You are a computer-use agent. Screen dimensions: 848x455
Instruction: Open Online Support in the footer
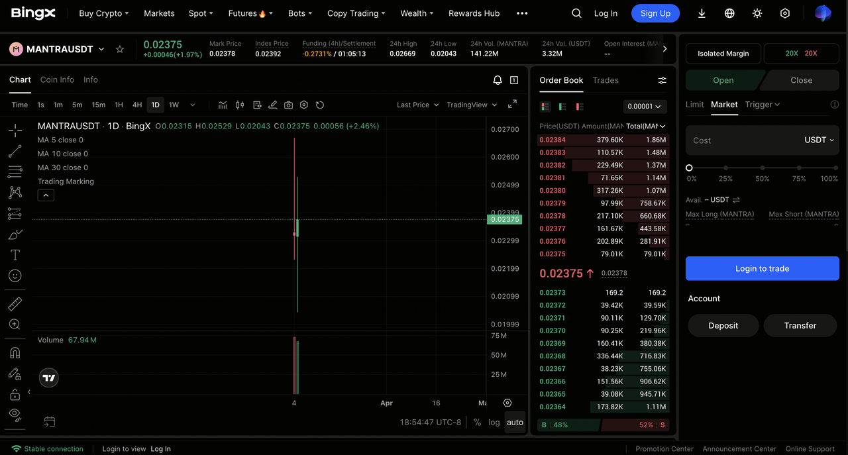pyautogui.click(x=810, y=448)
